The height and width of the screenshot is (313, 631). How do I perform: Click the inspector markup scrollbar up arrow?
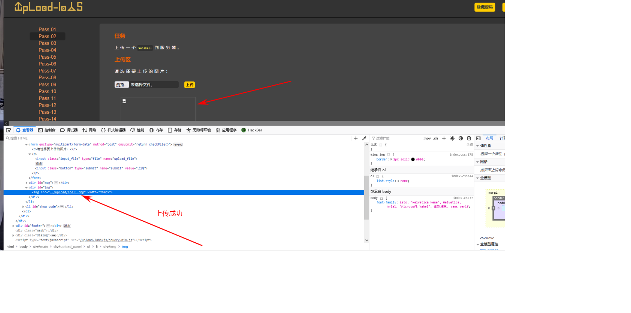[366, 144]
